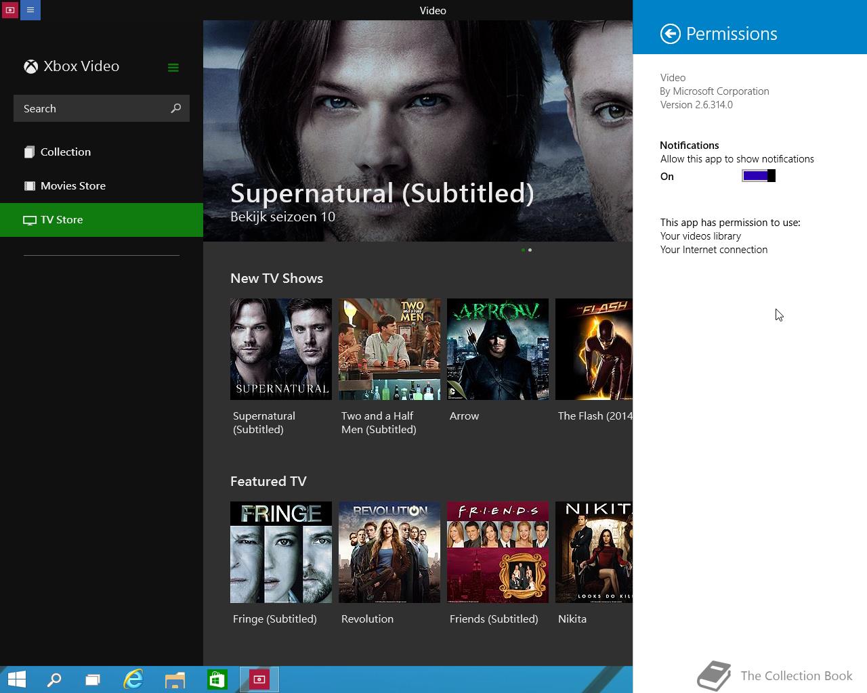Select the TV Store section
The width and height of the screenshot is (867, 693).
[x=102, y=219]
